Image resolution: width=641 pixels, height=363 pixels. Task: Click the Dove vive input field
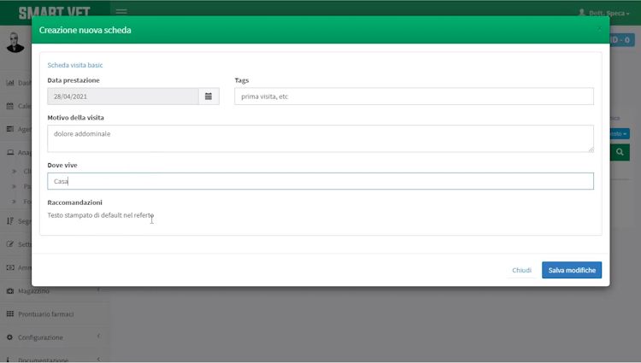tap(320, 181)
